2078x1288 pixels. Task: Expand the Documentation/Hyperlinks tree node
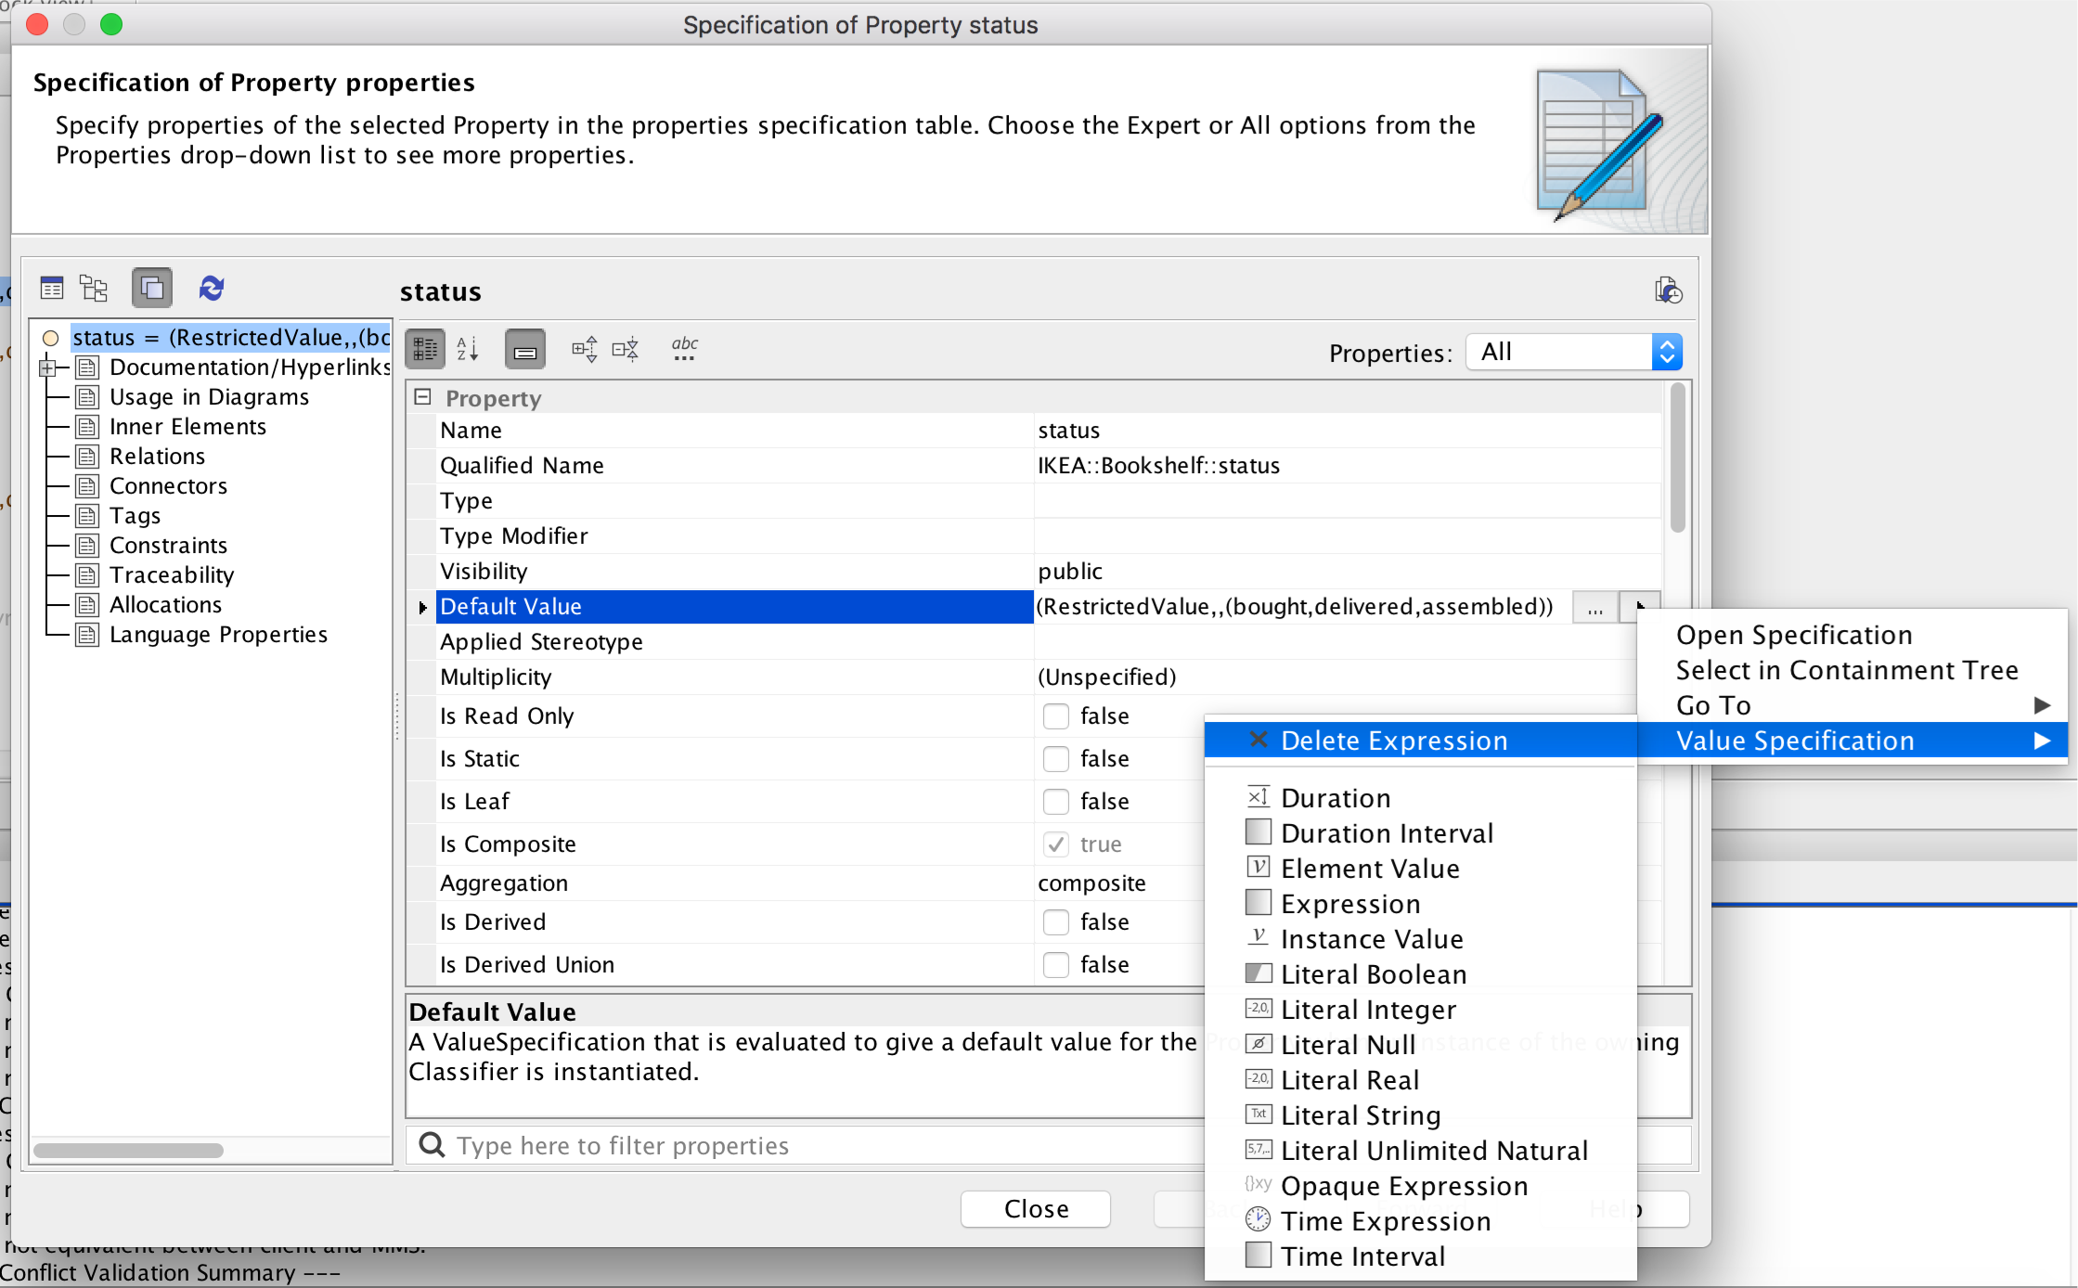coord(47,368)
